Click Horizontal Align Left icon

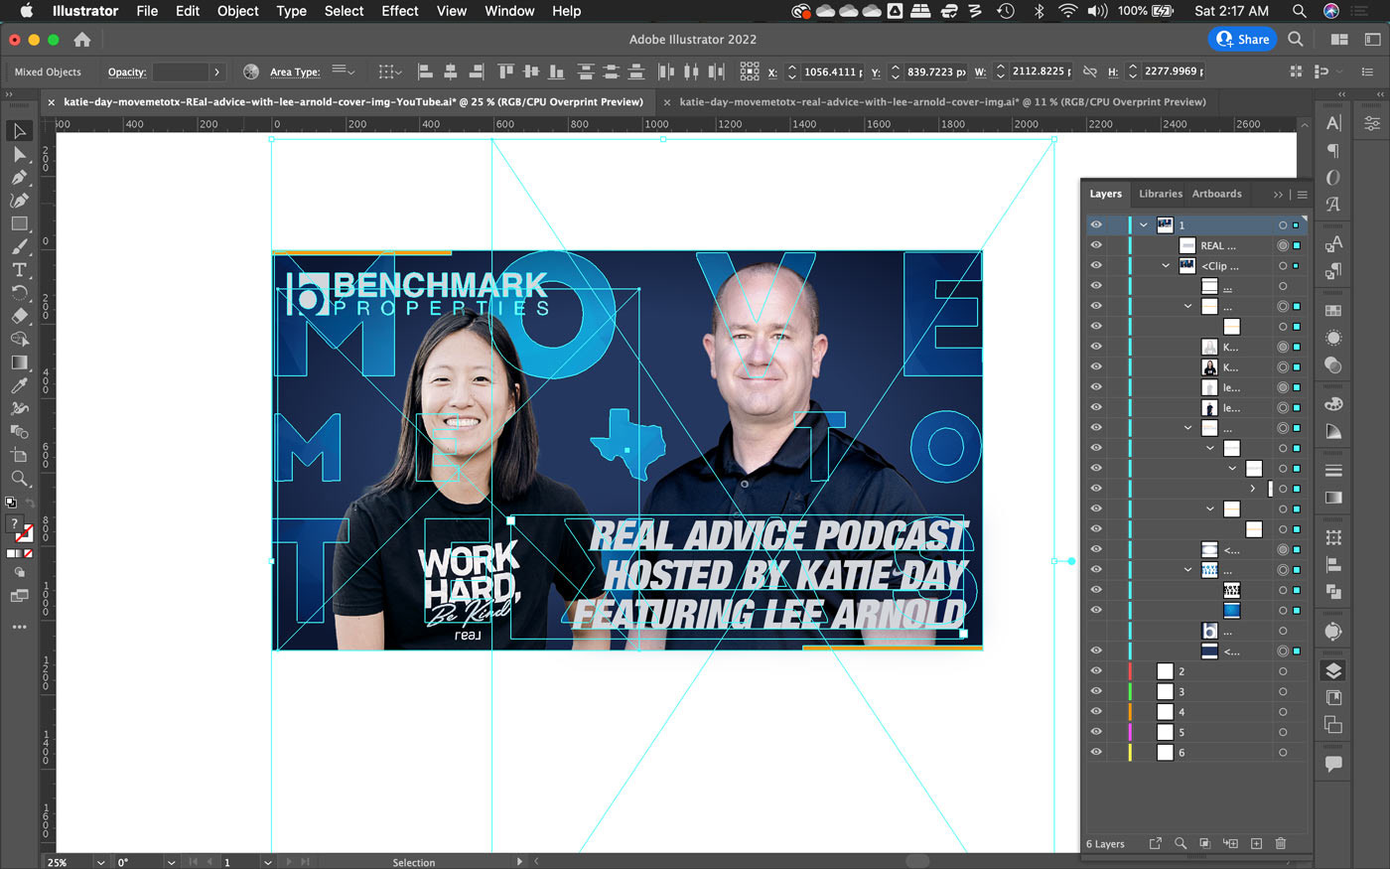[x=425, y=72]
